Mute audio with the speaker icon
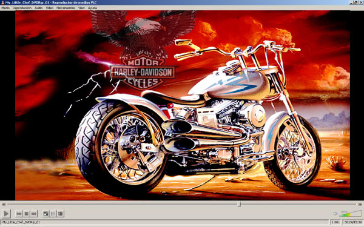 [x=335, y=214]
